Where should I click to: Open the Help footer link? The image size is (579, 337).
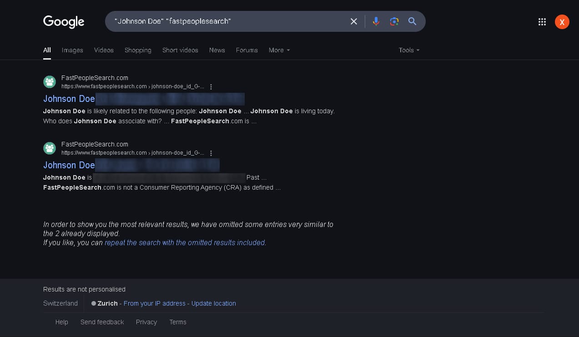(x=62, y=322)
